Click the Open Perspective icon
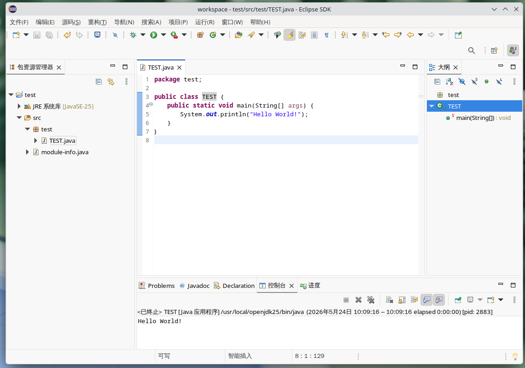 point(494,50)
